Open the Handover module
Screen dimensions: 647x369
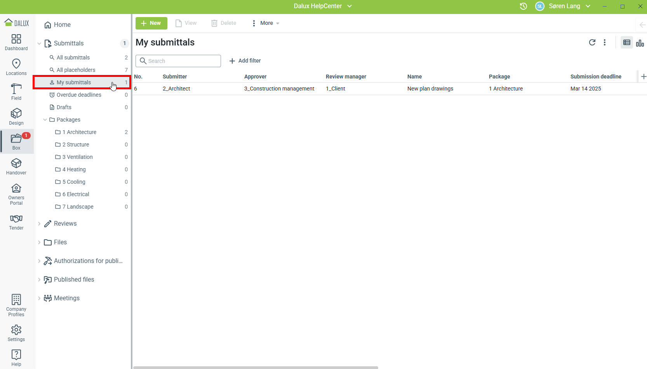point(16,167)
